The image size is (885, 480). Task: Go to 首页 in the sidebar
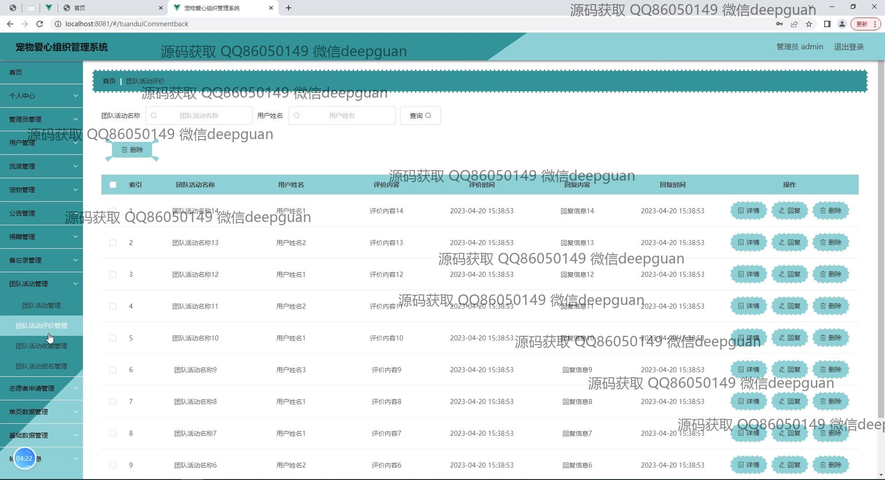pos(41,72)
